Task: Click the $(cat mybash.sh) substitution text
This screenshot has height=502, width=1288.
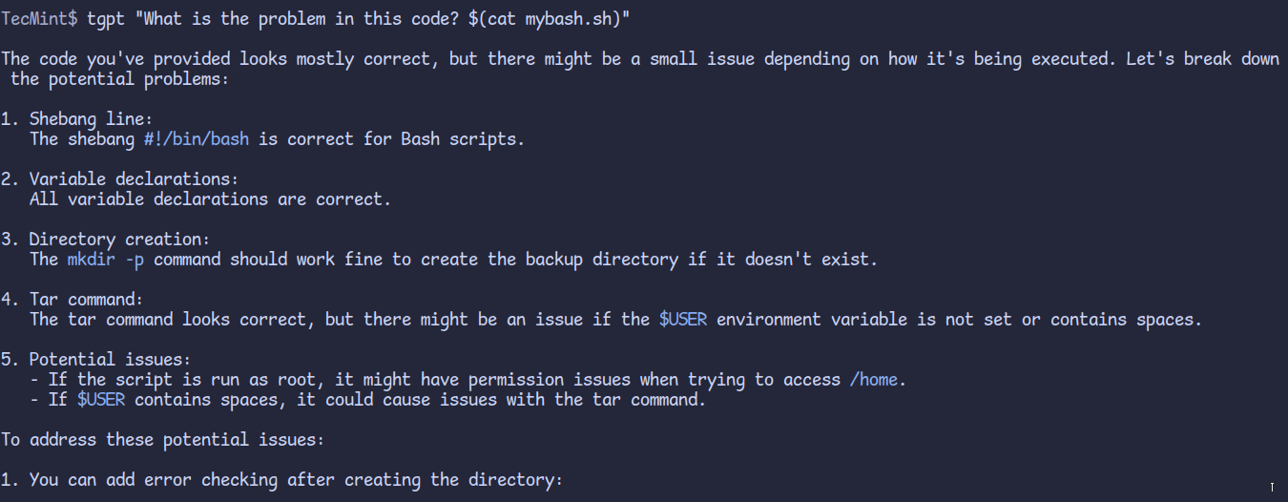Action: [x=545, y=18]
